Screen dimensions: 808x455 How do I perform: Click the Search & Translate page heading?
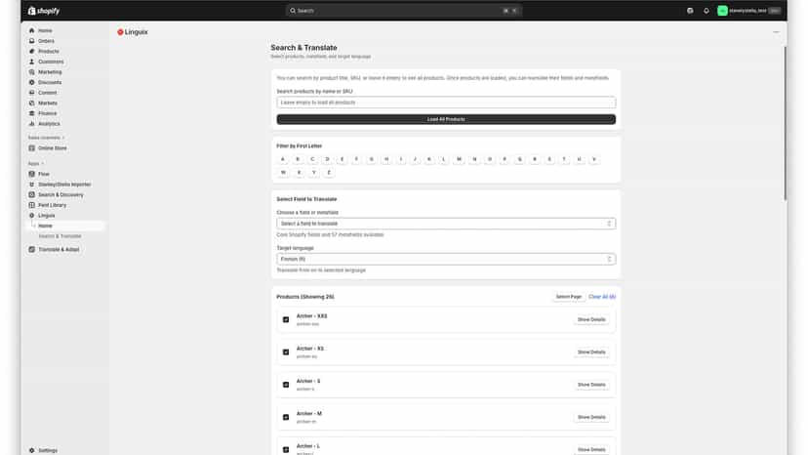click(x=303, y=48)
